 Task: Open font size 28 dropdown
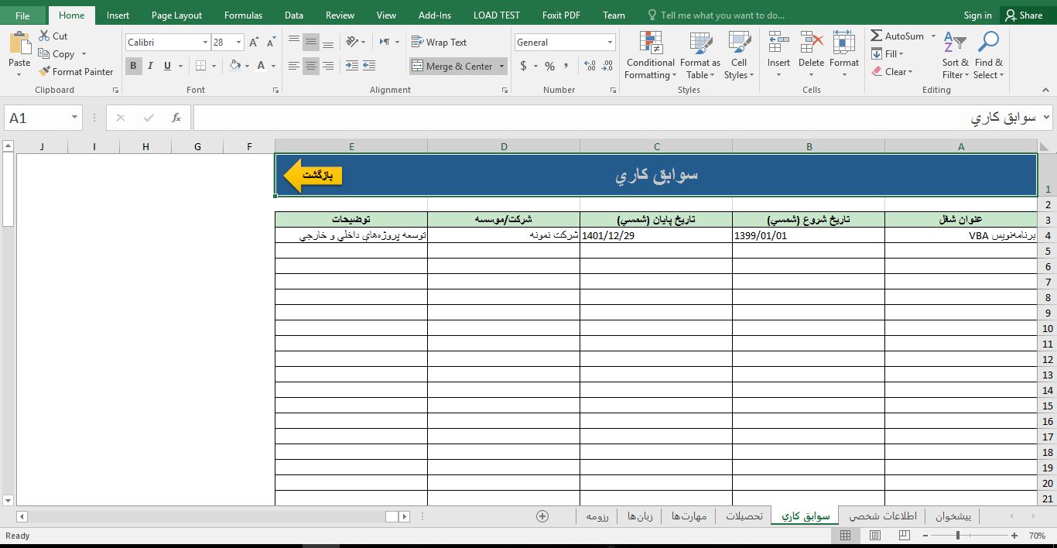click(x=238, y=43)
